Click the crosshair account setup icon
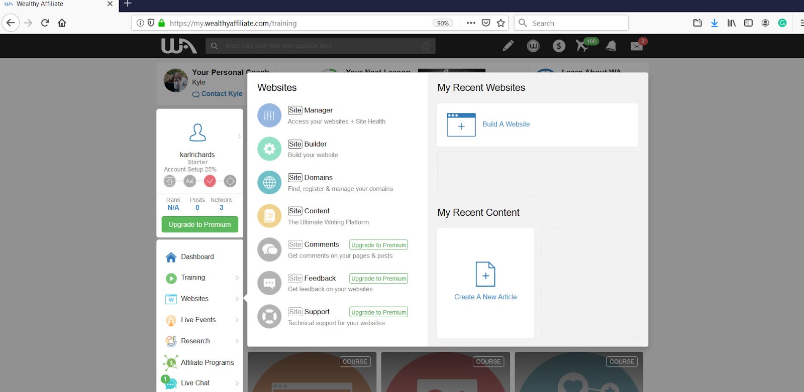This screenshot has height=392, width=804. pos(230,181)
